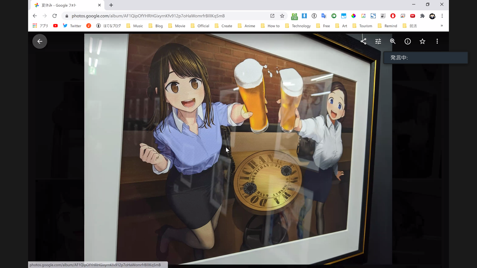Go back with the round arrow in photo viewer

pyautogui.click(x=40, y=41)
